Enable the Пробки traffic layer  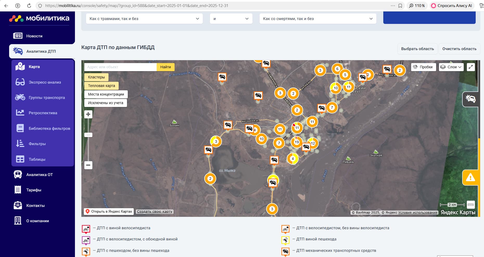[x=423, y=67]
